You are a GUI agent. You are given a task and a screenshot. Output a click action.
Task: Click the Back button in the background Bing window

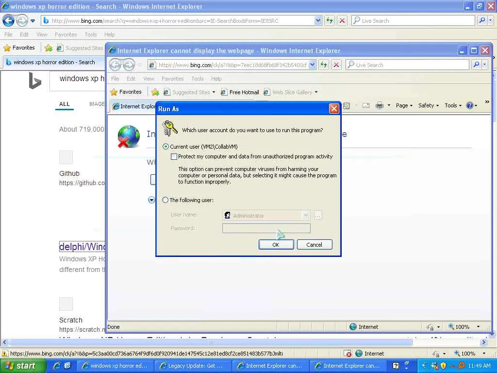[x=9, y=20]
